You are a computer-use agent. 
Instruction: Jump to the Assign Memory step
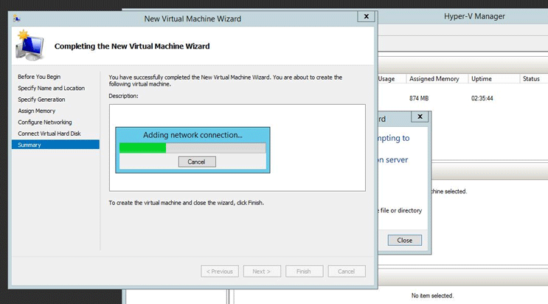tap(37, 111)
